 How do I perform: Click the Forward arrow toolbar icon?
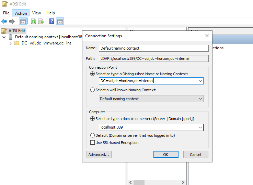point(12,21)
